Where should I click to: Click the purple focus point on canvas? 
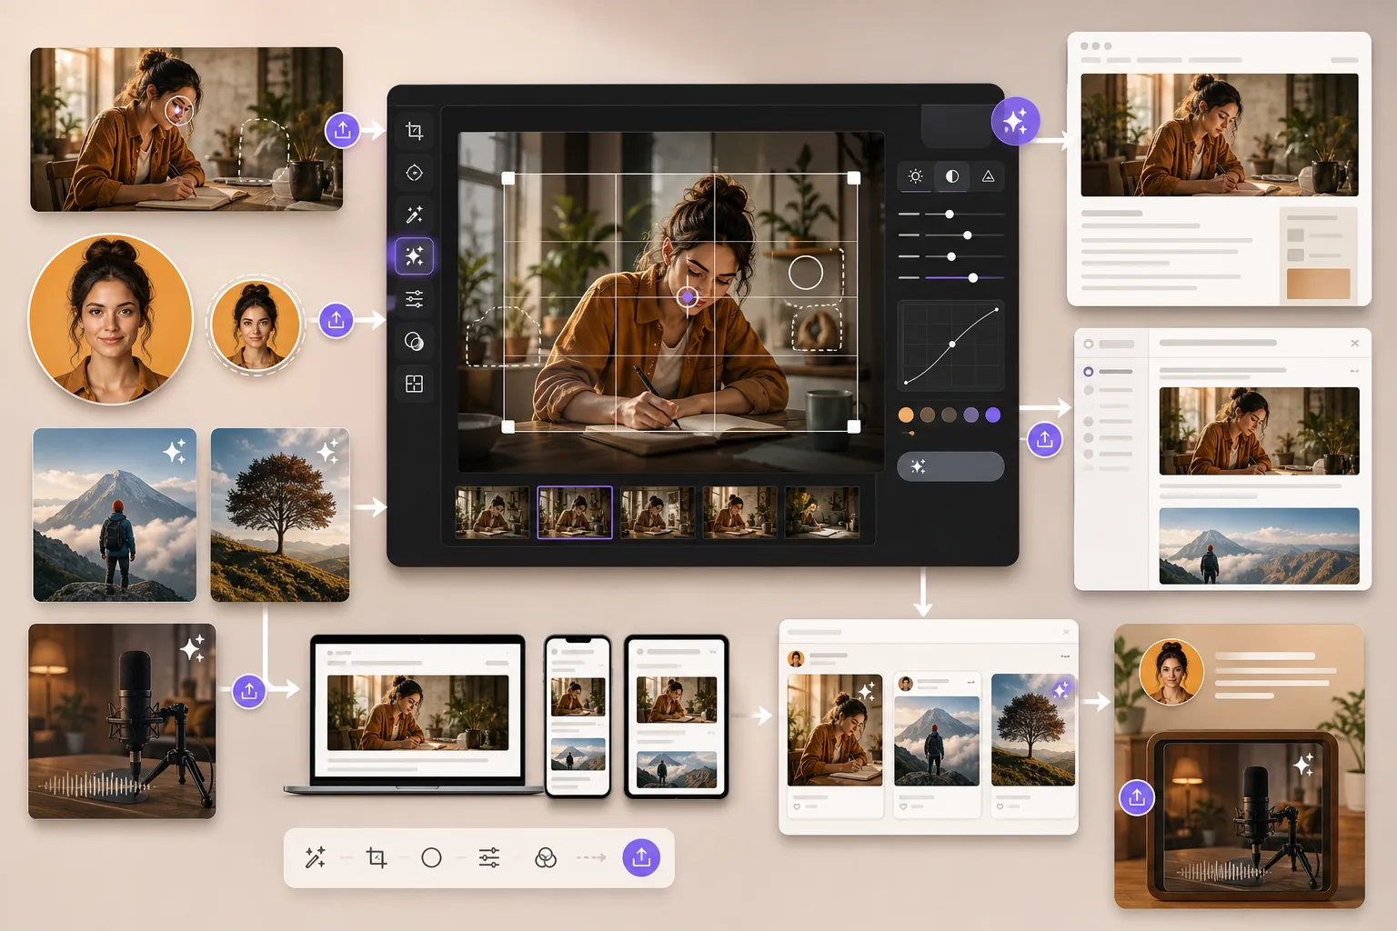(x=688, y=297)
